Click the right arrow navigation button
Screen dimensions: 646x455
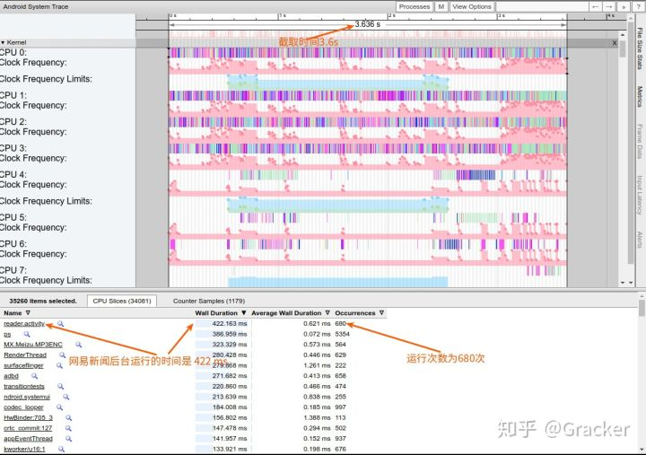(608, 7)
